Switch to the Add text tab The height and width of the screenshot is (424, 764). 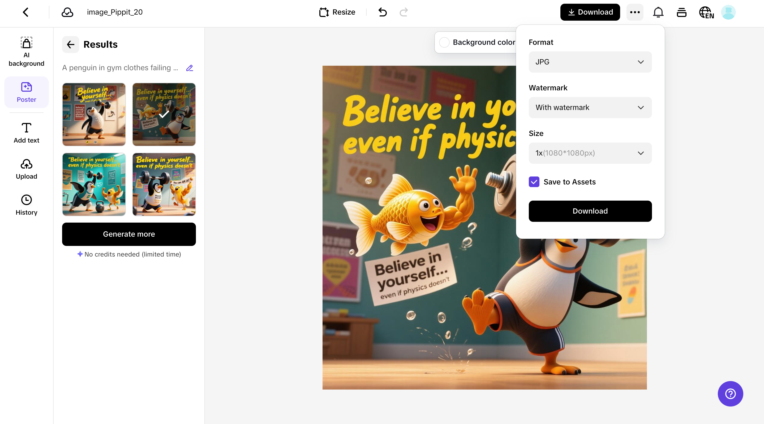coord(26,133)
